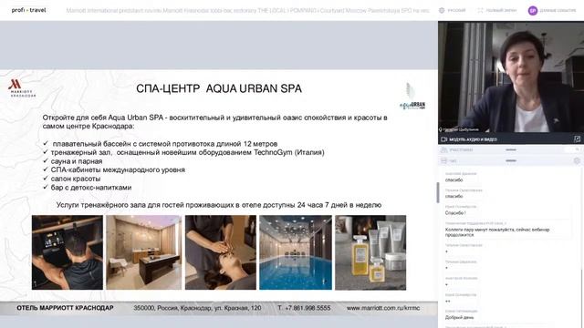
Task: Click the chat panel icon
Action: click(444, 161)
